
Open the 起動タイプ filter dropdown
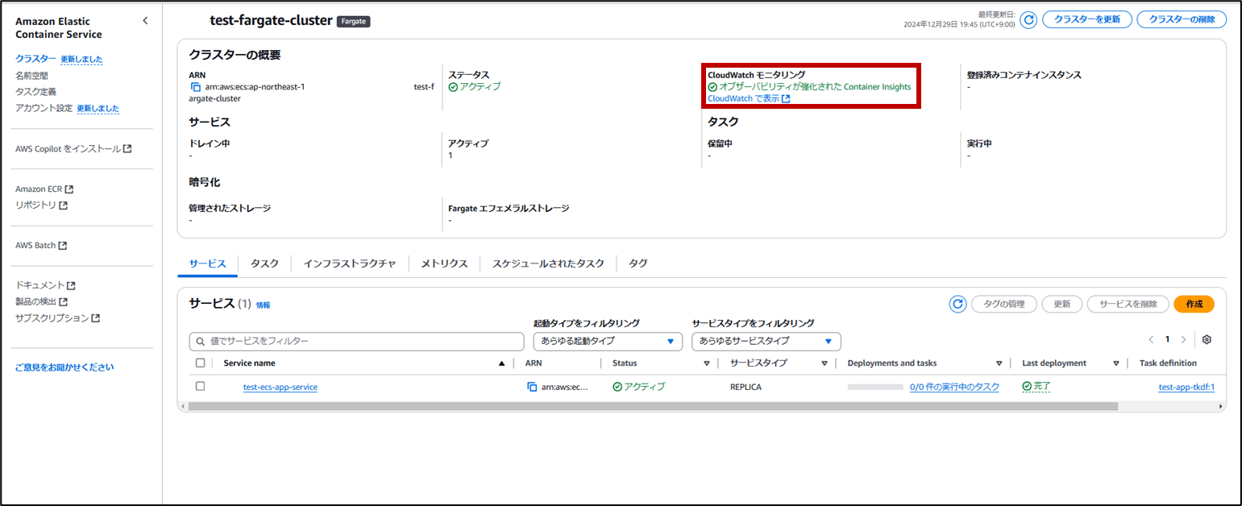[x=609, y=342]
